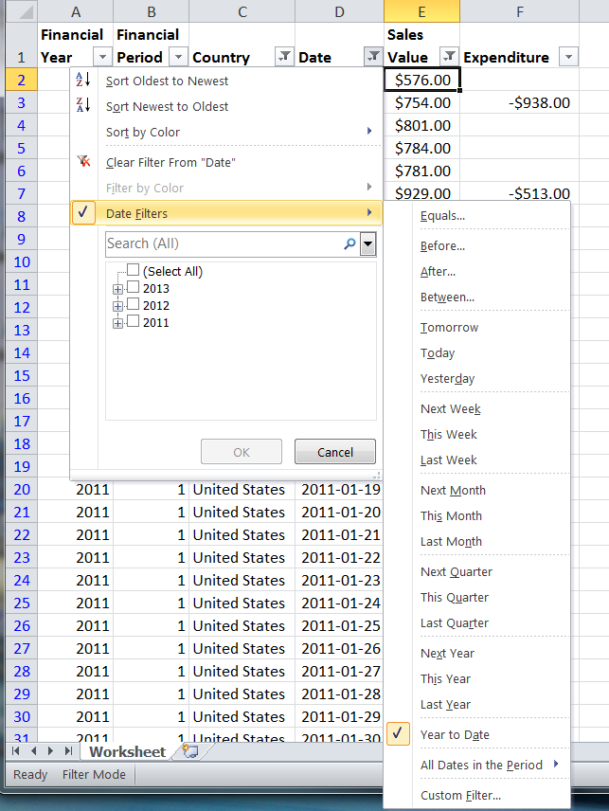
Task: Expand the 2012 tree node
Action: pos(117,306)
